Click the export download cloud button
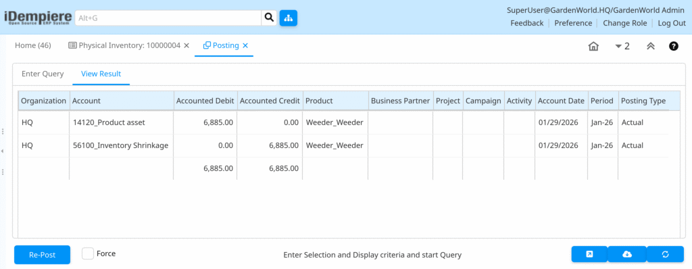692x269 pixels. [626, 254]
